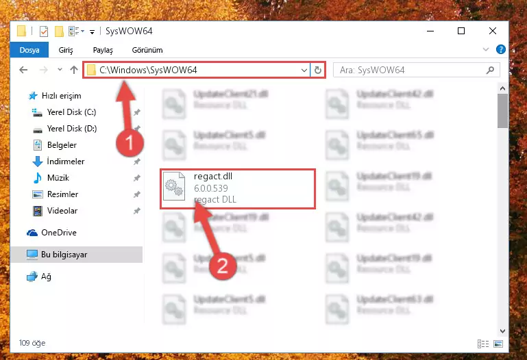This screenshot has height=360, width=527.
Task: Switch to the Görünüm tab
Action: tap(147, 50)
